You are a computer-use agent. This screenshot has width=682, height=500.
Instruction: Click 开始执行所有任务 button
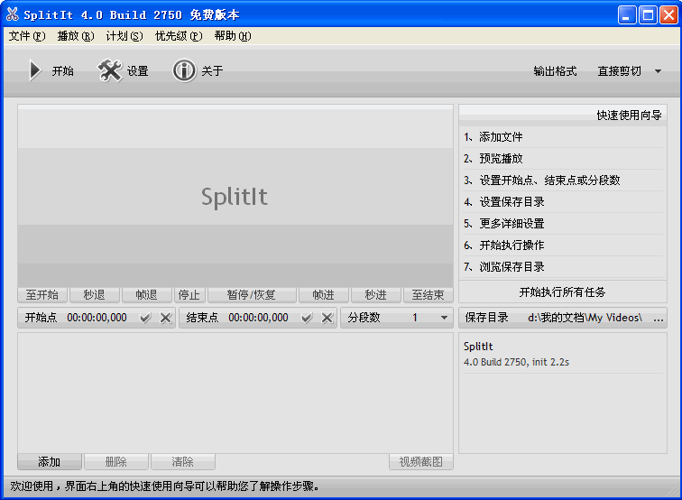click(x=562, y=292)
